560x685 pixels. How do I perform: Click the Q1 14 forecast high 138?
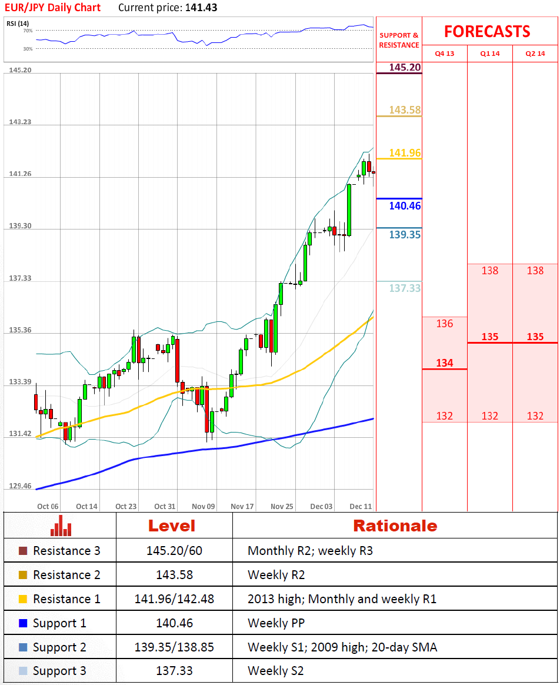[x=489, y=271]
